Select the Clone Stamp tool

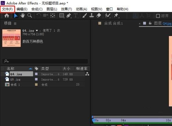pos(92,15)
